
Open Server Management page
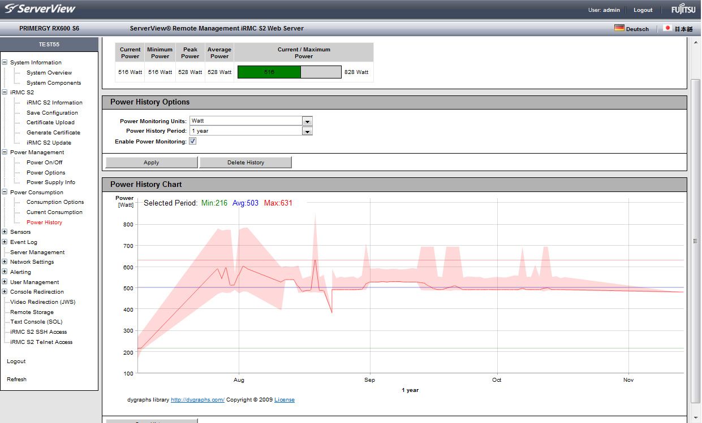tap(37, 252)
